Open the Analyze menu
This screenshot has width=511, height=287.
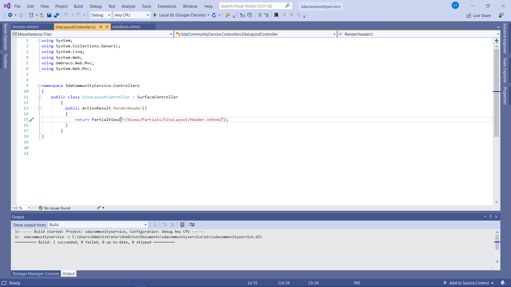point(128,6)
